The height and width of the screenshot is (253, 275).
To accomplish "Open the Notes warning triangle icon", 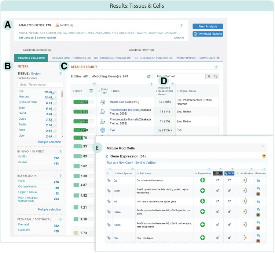I will [x=57, y=25].
